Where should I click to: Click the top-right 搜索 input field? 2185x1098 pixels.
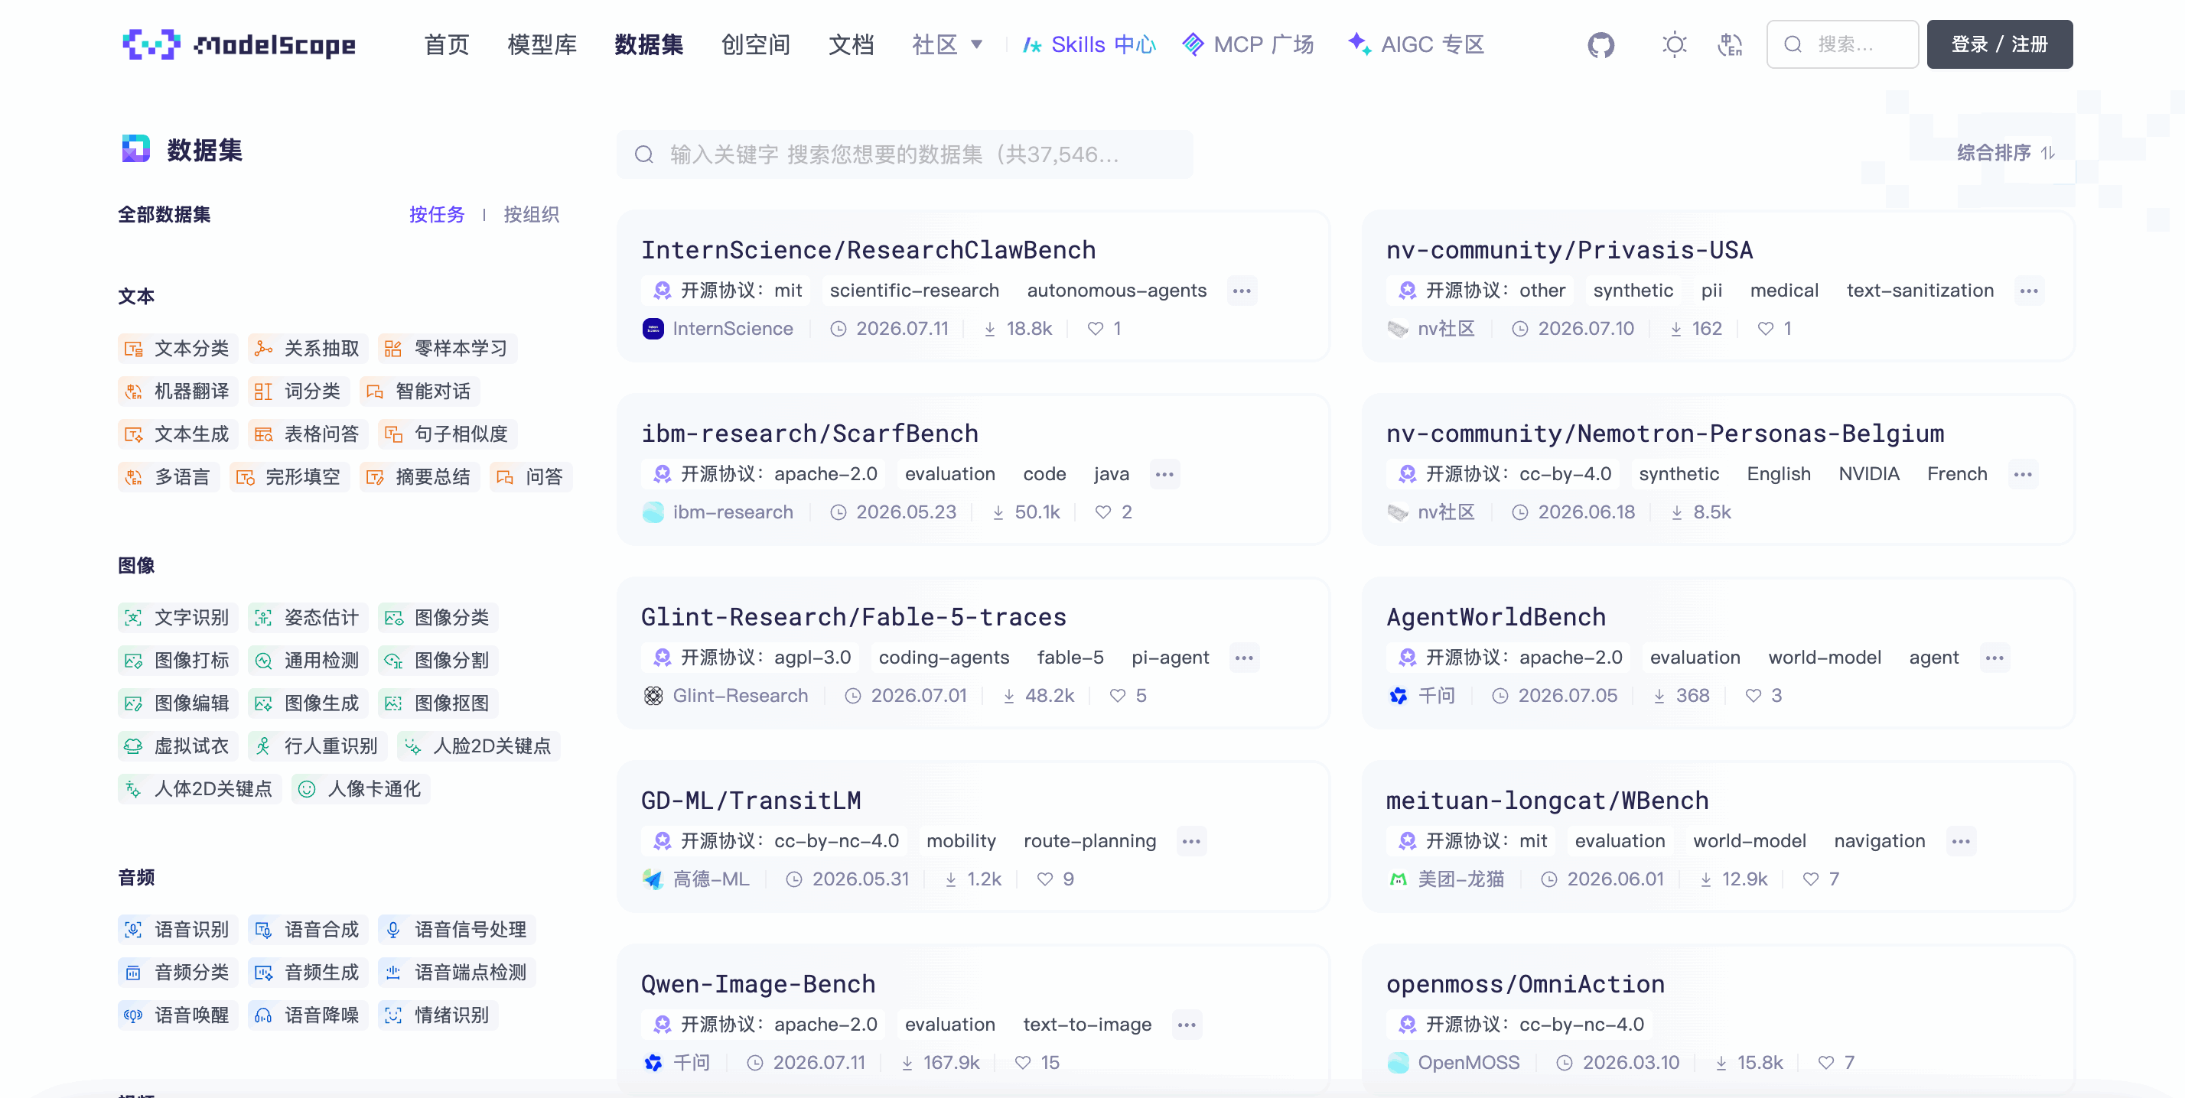(1841, 44)
